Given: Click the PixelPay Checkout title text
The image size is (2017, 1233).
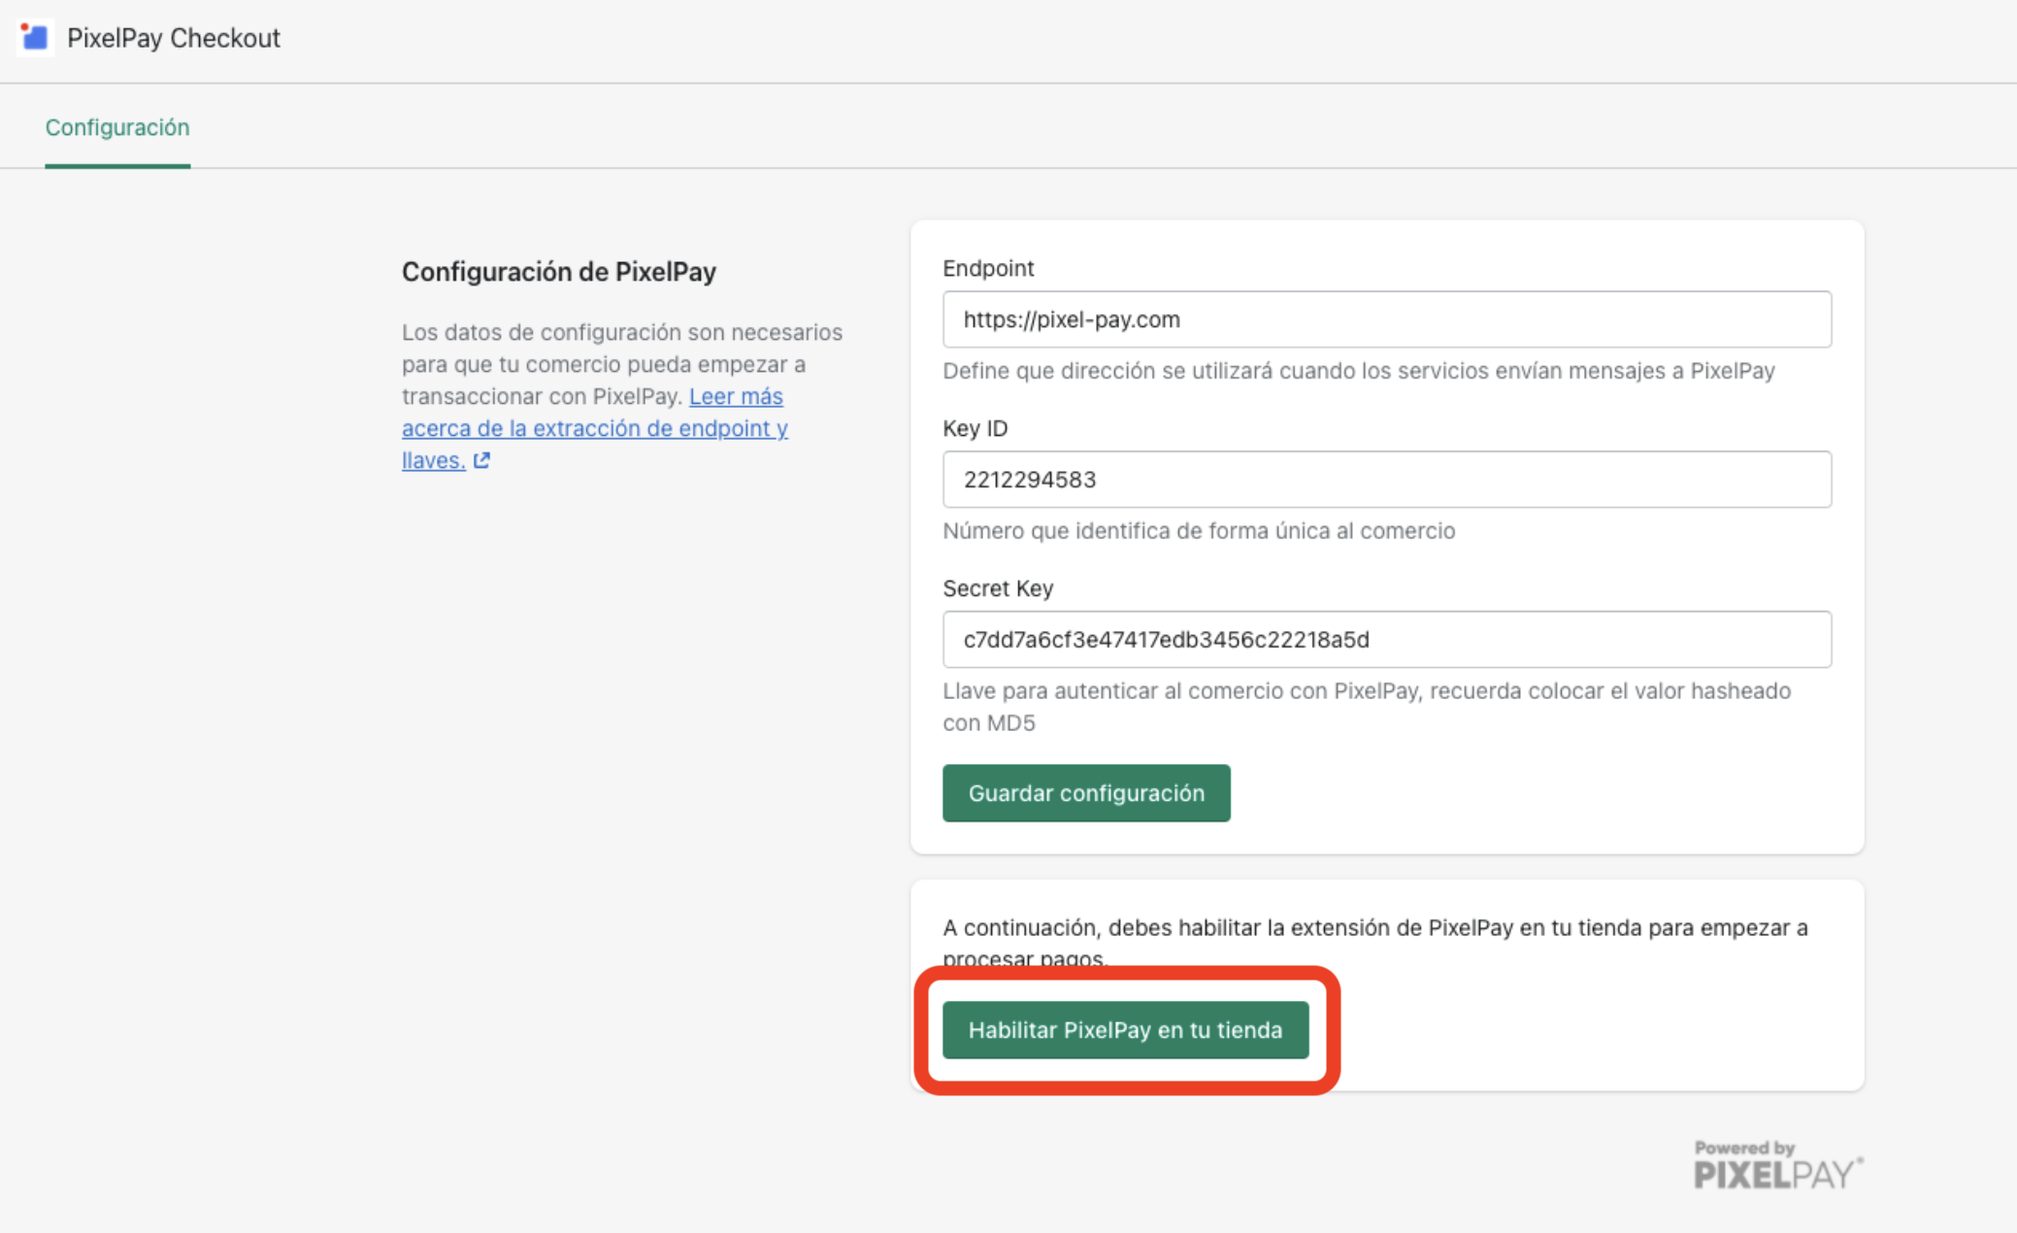Looking at the screenshot, I should click(x=174, y=38).
